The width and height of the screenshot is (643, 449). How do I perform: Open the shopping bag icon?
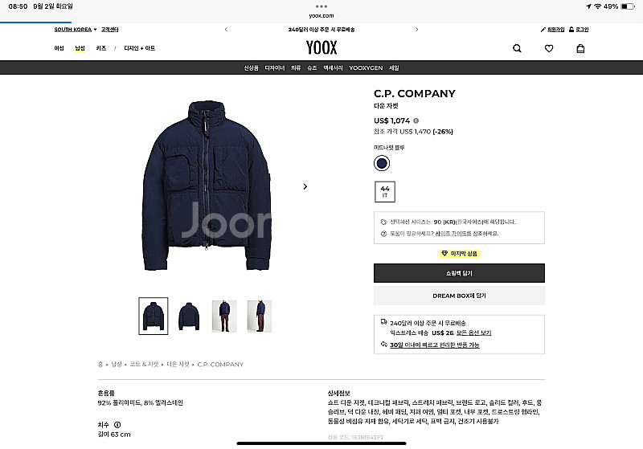[x=580, y=48]
